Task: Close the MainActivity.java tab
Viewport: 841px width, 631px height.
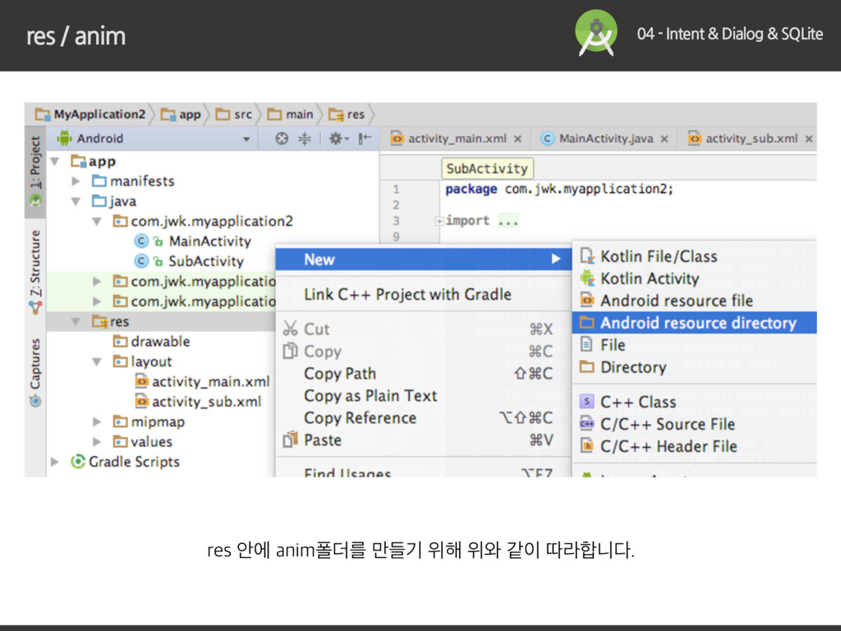Action: pyautogui.click(x=665, y=139)
